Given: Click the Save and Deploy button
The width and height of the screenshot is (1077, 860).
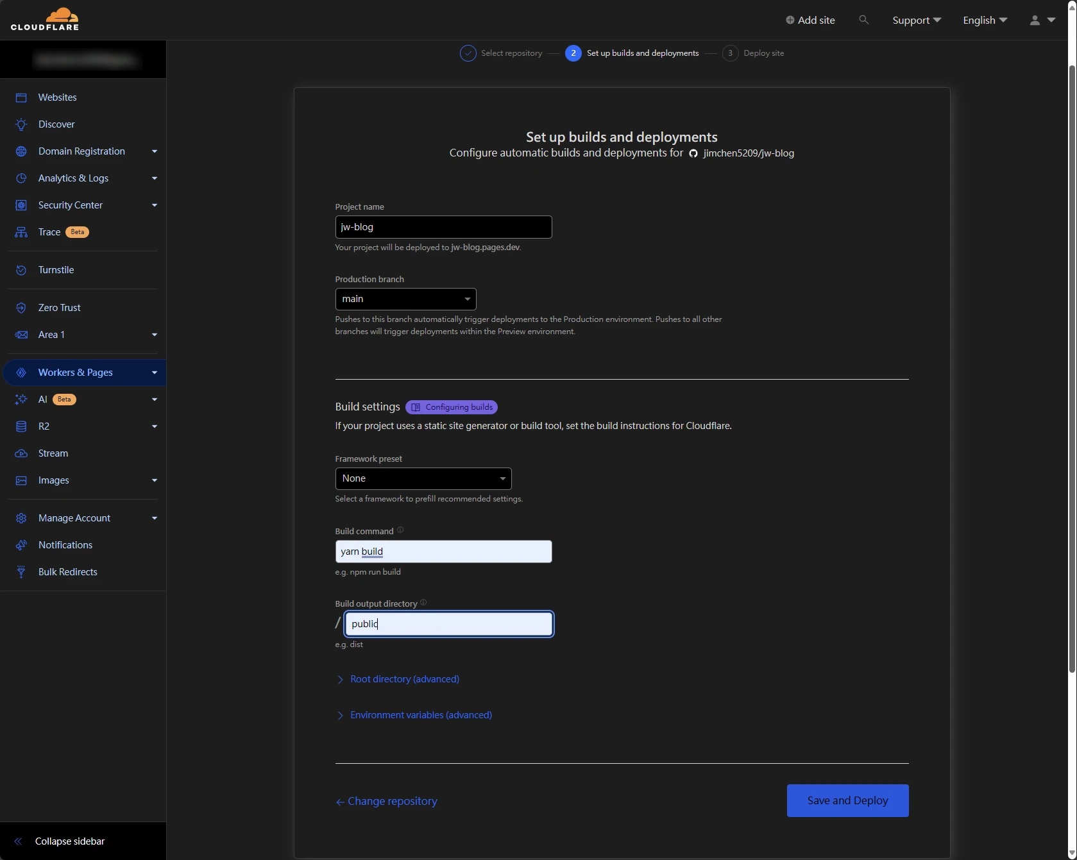Looking at the screenshot, I should (x=847, y=800).
